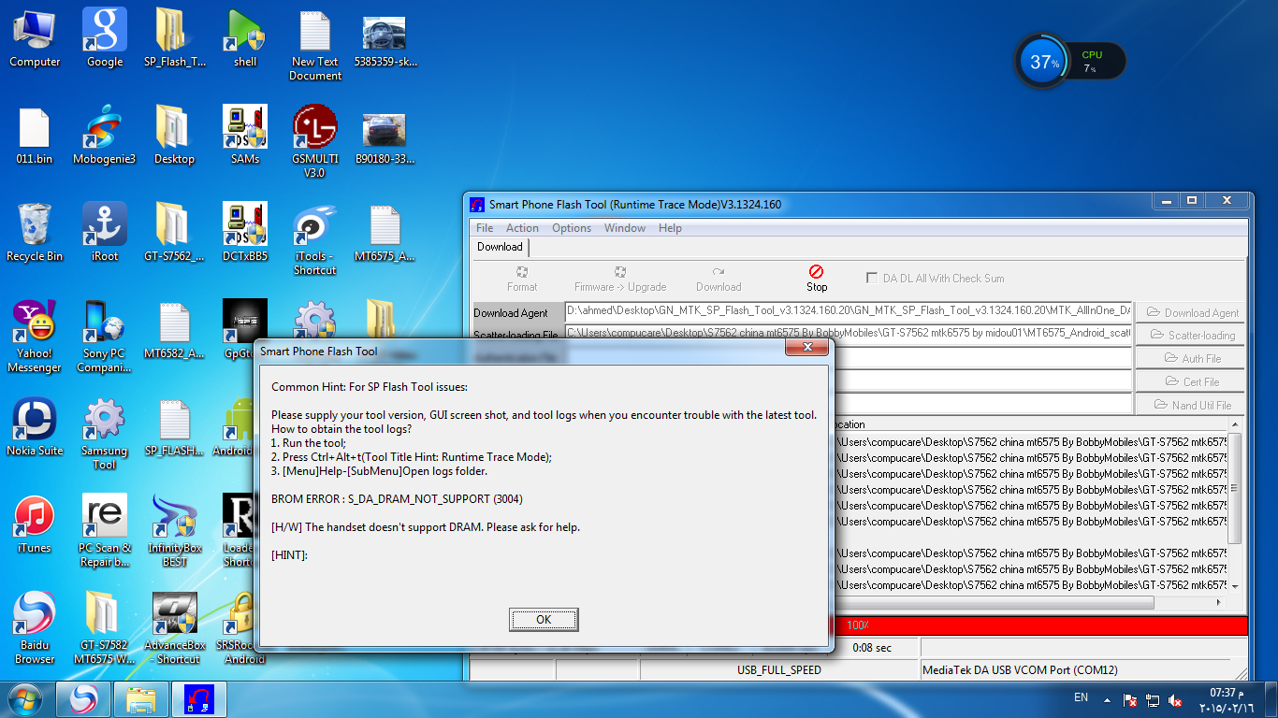Select the Samsung Tool gear icon
Image resolution: width=1278 pixels, height=718 pixels.
(105, 434)
